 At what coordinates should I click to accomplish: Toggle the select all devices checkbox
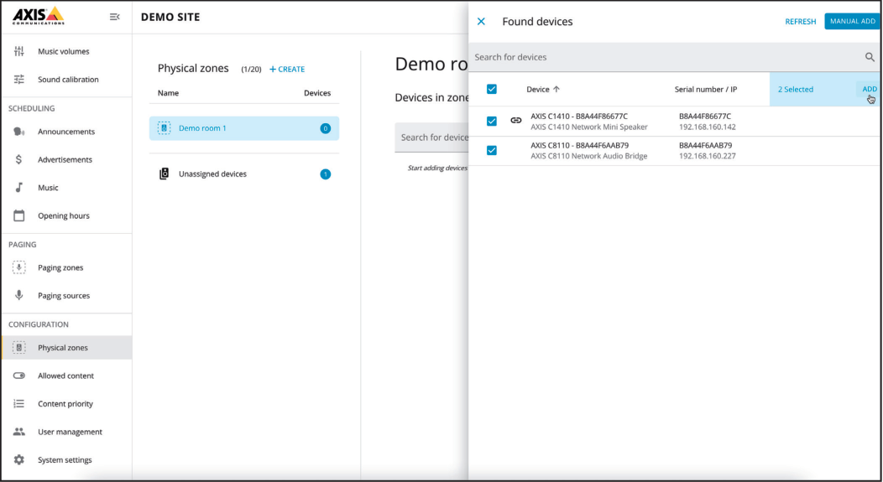pos(492,89)
